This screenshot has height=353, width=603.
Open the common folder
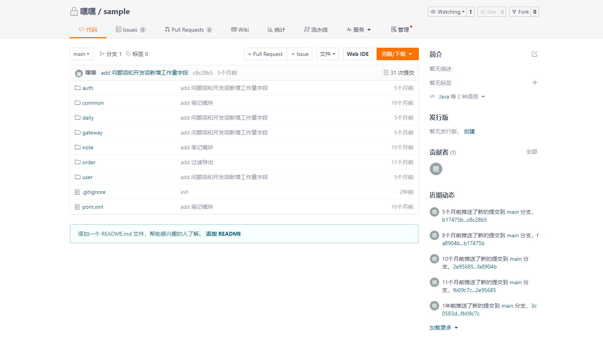(x=93, y=103)
